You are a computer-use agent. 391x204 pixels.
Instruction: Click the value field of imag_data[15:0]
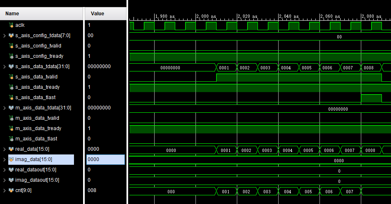(x=105, y=159)
